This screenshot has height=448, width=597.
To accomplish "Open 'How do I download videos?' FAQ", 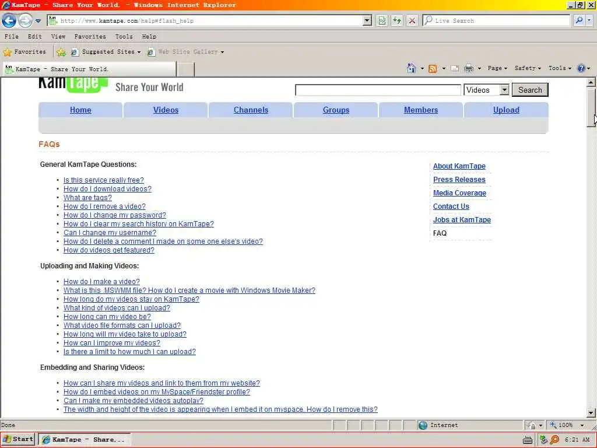I will pyautogui.click(x=107, y=189).
